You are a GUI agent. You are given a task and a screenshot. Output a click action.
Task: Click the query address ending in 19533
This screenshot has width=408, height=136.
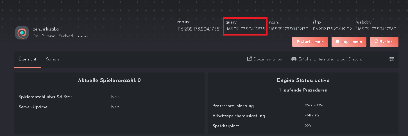245,29
